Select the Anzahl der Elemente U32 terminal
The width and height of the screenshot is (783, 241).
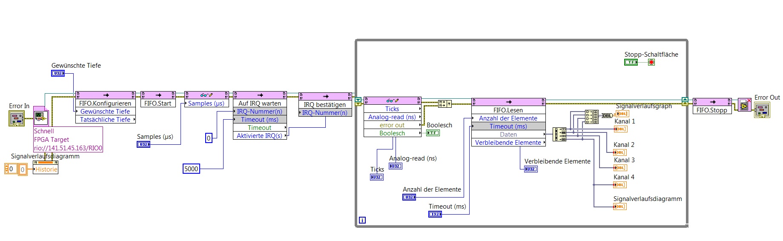point(409,197)
